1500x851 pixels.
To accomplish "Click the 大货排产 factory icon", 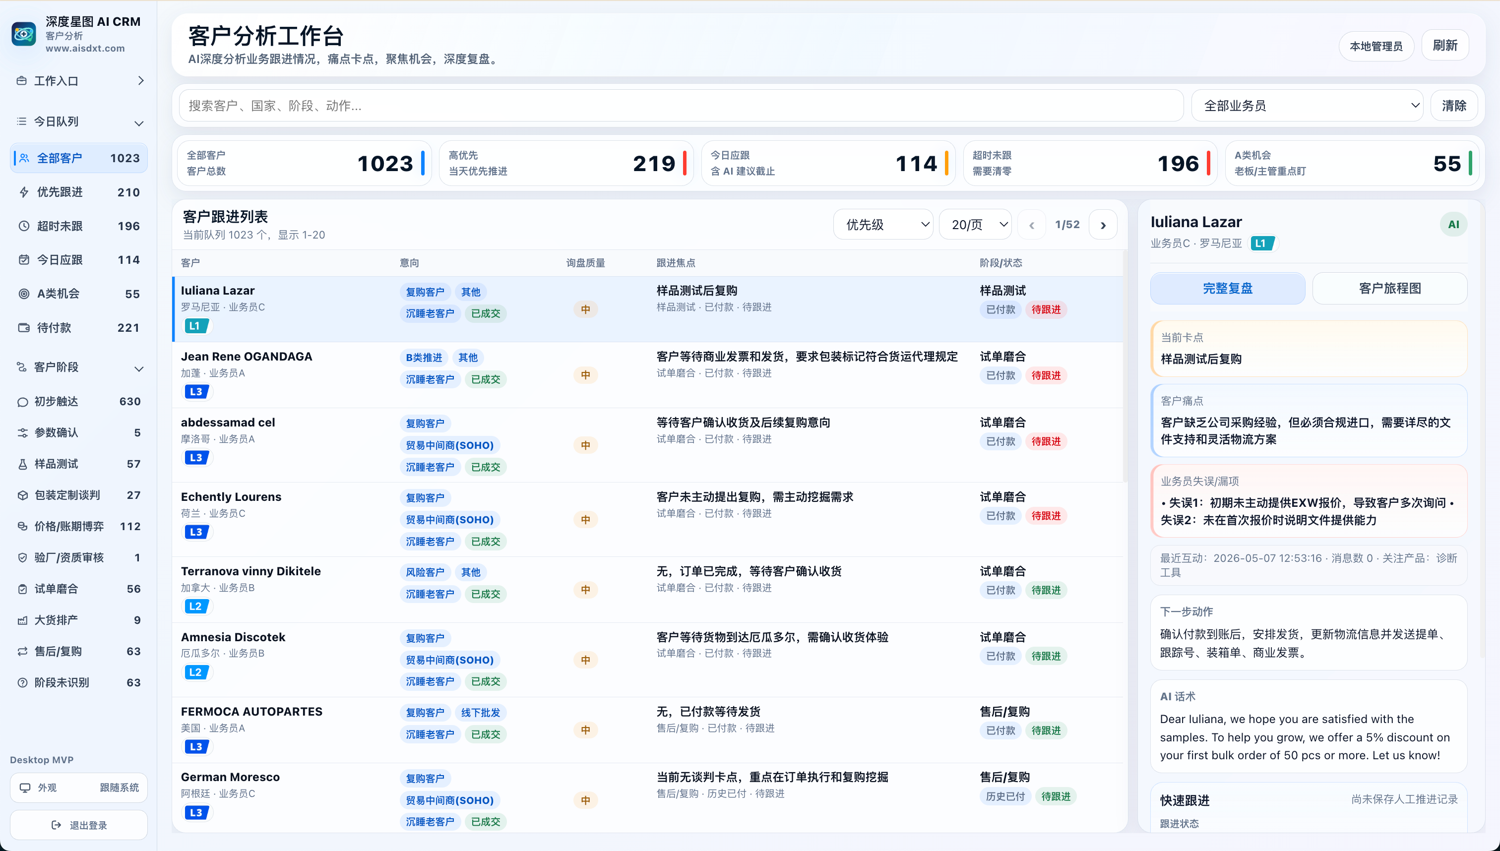I will click(x=22, y=620).
